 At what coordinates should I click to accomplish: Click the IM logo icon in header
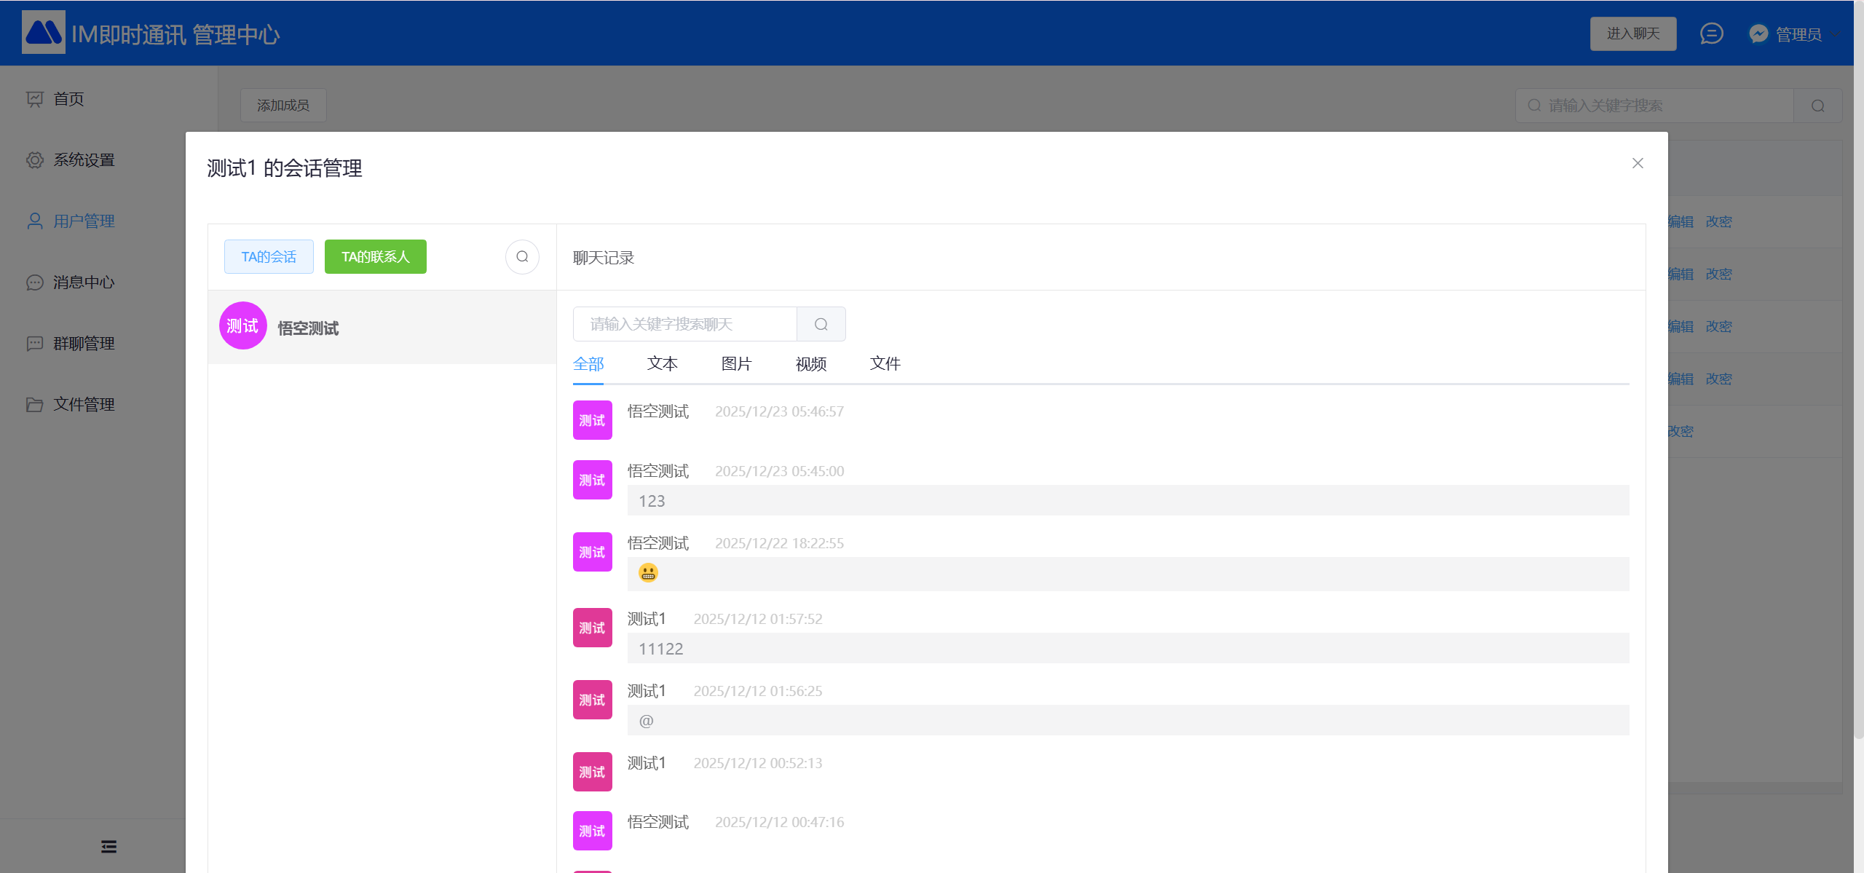[43, 33]
